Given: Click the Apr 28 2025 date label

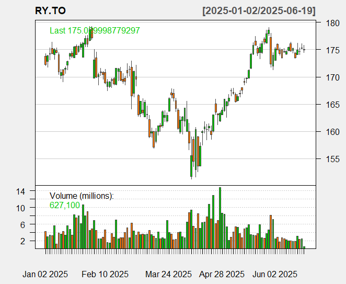Looking at the screenshot, I should tap(222, 274).
